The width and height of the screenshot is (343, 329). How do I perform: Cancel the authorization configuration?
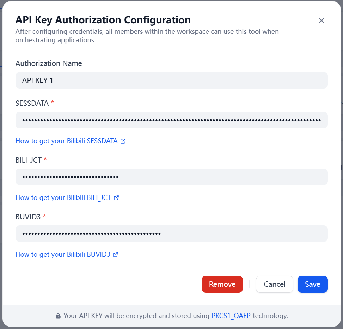[x=274, y=284]
